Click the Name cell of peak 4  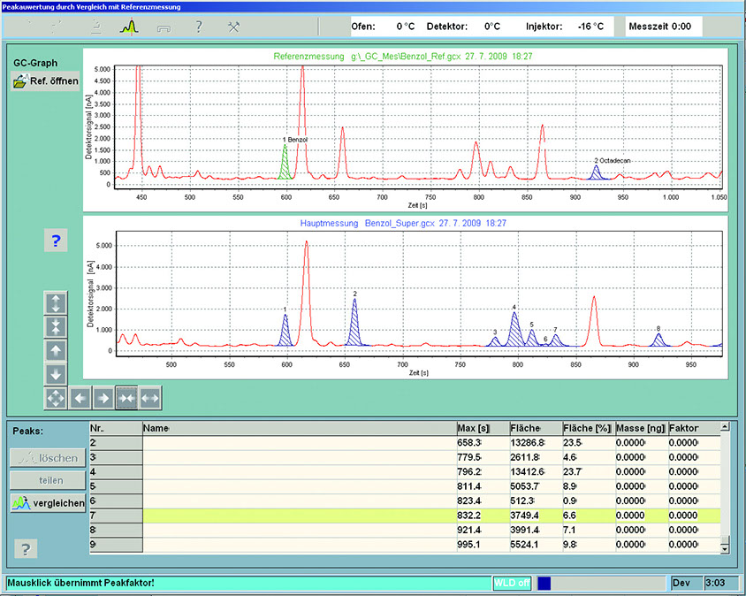pyautogui.click(x=299, y=471)
